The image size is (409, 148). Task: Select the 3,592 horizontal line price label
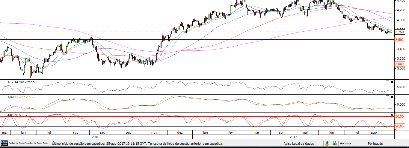pyautogui.click(x=399, y=40)
